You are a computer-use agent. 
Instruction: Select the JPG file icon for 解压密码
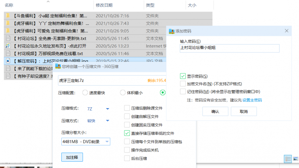(8, 61)
